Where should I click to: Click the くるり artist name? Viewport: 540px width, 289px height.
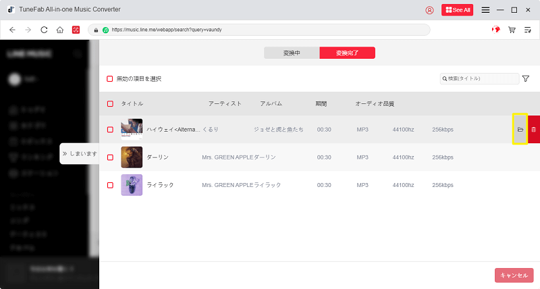pos(211,130)
